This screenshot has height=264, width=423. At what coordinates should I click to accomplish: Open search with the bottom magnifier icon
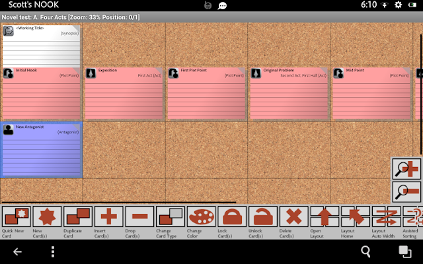365,251
